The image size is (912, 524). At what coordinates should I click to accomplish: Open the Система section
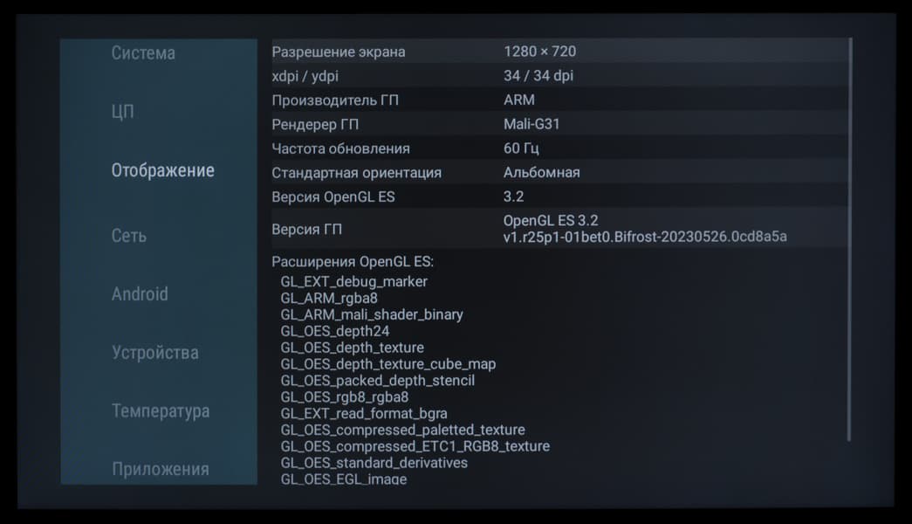tap(143, 53)
